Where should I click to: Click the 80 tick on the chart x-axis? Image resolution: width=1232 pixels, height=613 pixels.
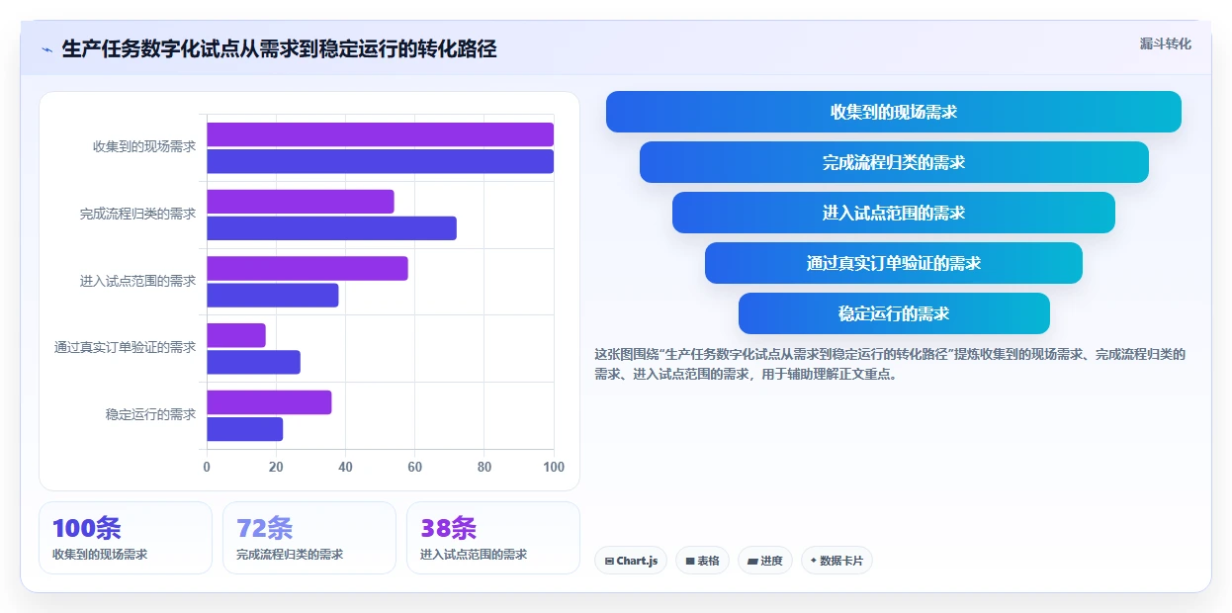[484, 467]
